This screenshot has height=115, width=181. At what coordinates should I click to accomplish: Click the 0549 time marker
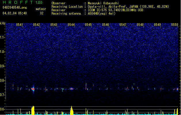157,25
